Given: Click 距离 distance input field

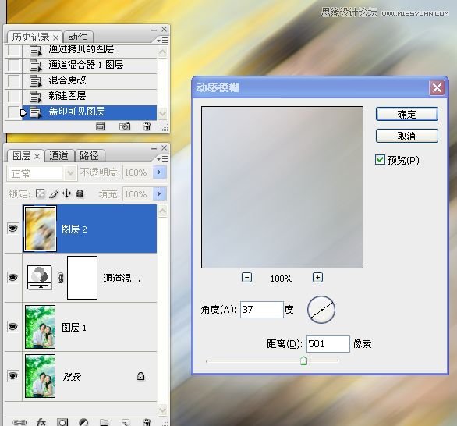Looking at the screenshot, I should click(x=328, y=344).
